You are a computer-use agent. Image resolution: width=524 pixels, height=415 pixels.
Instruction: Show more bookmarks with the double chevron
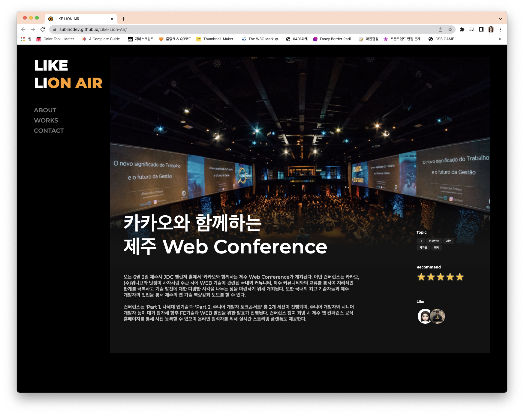(500, 39)
